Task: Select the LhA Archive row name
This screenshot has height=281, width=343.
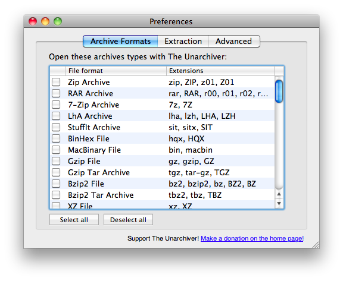Action: pos(90,116)
